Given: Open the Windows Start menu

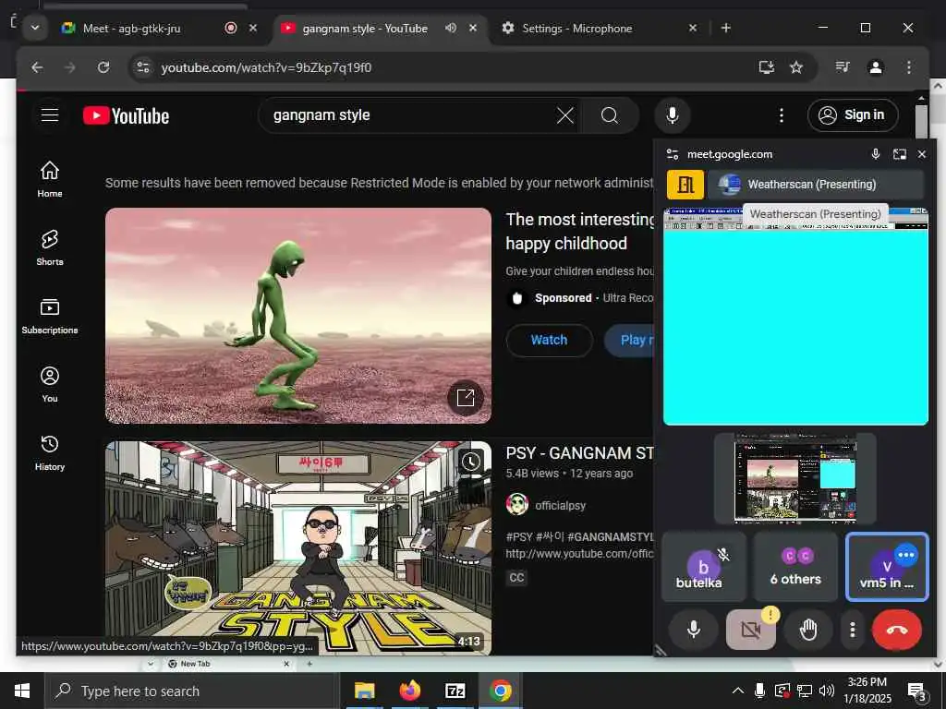Looking at the screenshot, I should click(22, 691).
